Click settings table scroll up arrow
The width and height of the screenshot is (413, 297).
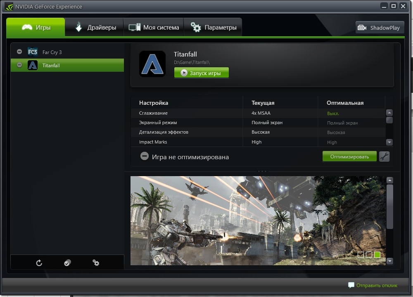pos(389,113)
